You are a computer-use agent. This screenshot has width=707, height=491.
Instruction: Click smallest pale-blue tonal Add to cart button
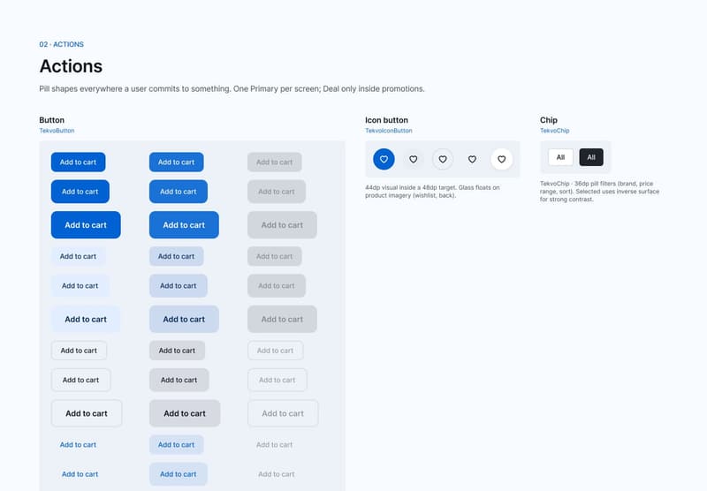78,256
